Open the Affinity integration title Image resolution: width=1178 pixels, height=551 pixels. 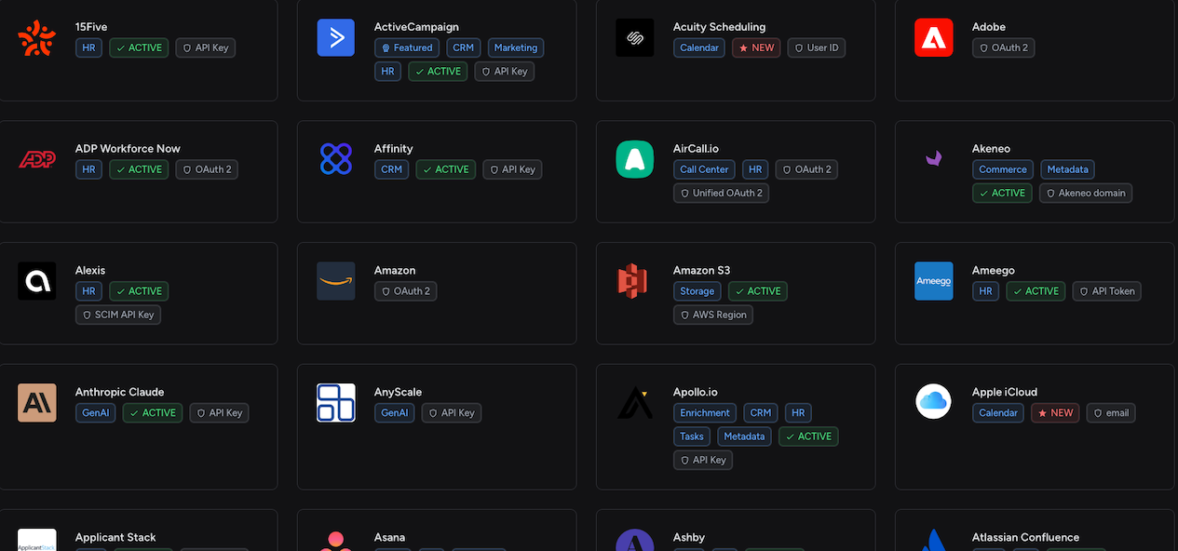click(393, 149)
